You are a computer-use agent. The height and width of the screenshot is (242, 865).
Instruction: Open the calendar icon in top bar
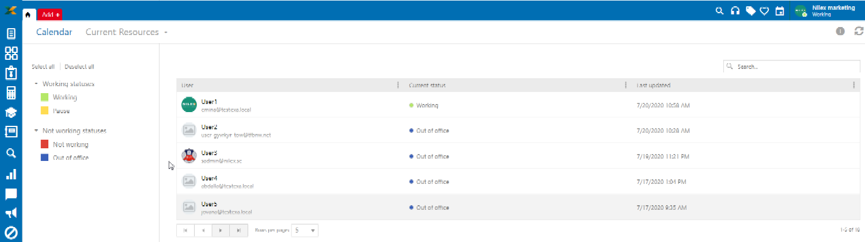(x=780, y=11)
